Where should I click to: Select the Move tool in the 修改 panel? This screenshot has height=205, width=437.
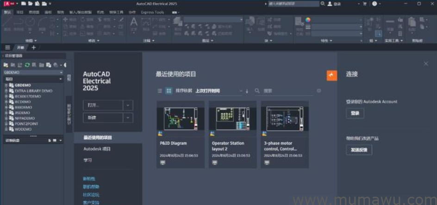click(69, 19)
